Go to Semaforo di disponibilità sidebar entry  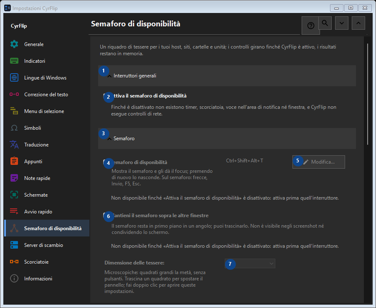47,228
